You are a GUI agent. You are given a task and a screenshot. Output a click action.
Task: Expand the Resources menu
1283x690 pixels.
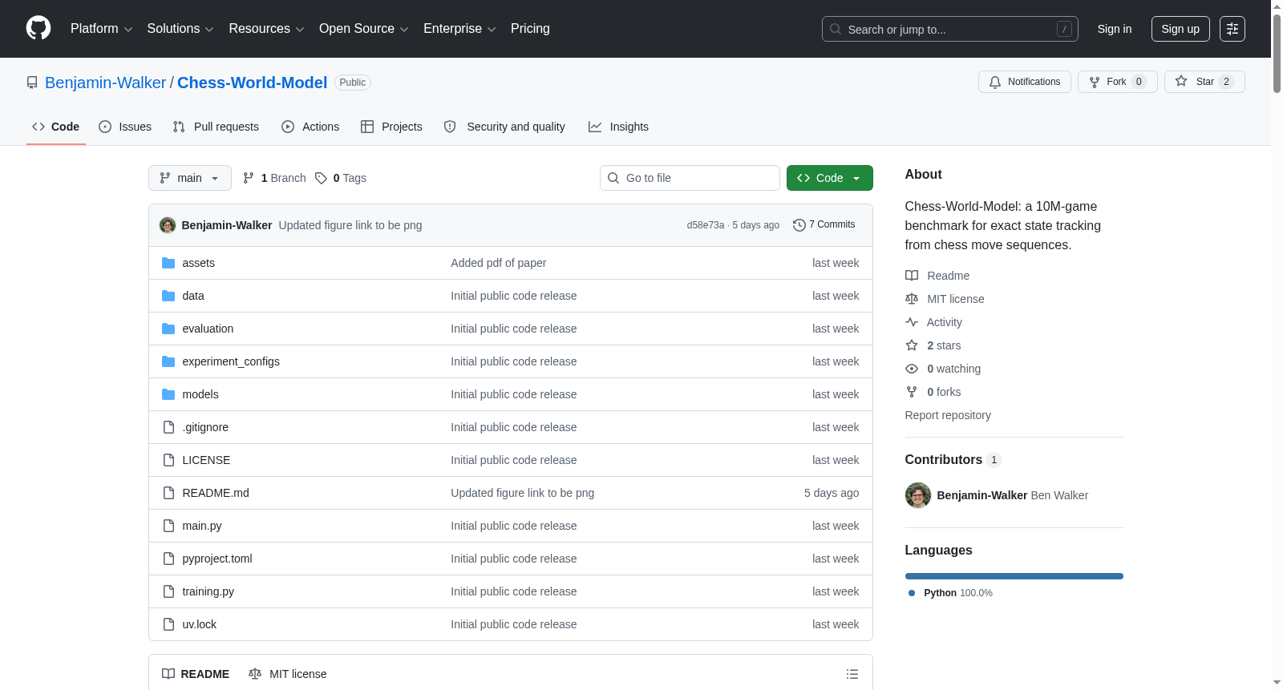click(x=266, y=29)
